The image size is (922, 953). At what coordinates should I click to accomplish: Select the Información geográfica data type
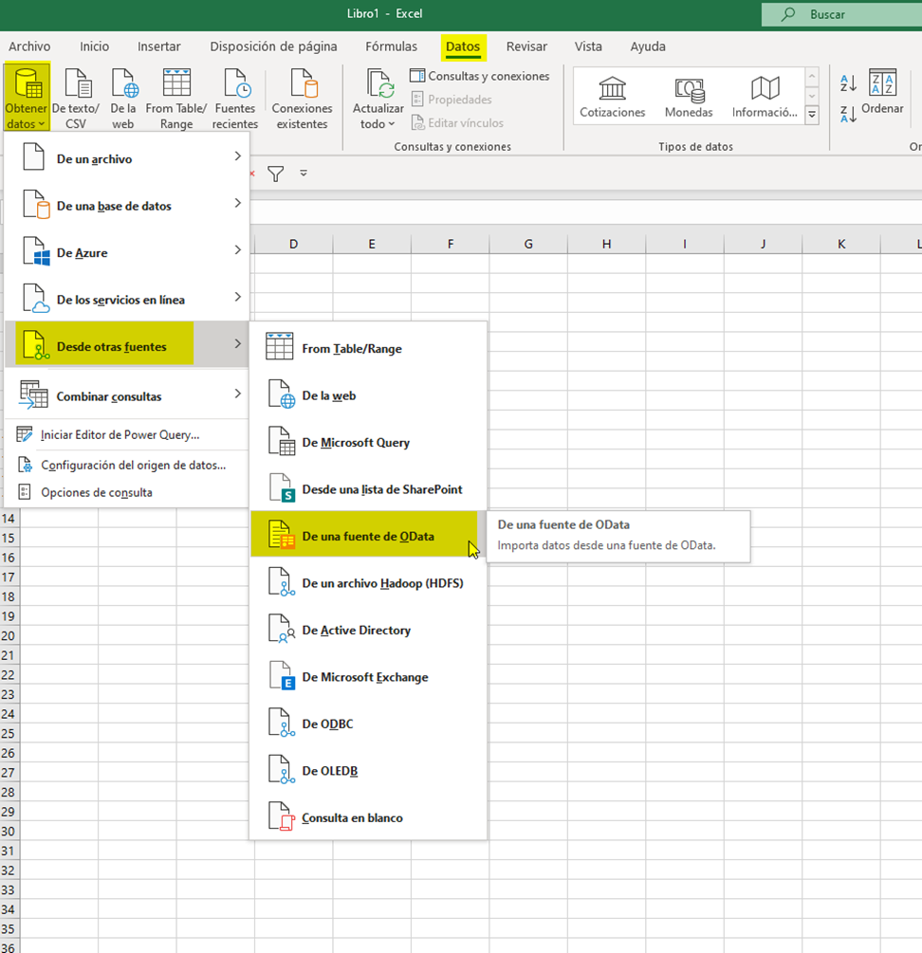tap(765, 98)
